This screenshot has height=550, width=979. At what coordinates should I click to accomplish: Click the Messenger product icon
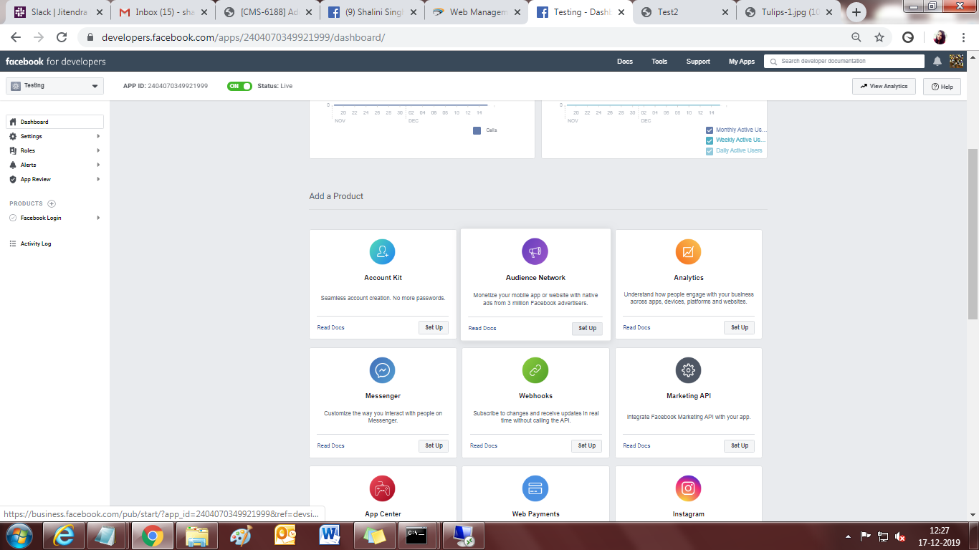tap(382, 370)
